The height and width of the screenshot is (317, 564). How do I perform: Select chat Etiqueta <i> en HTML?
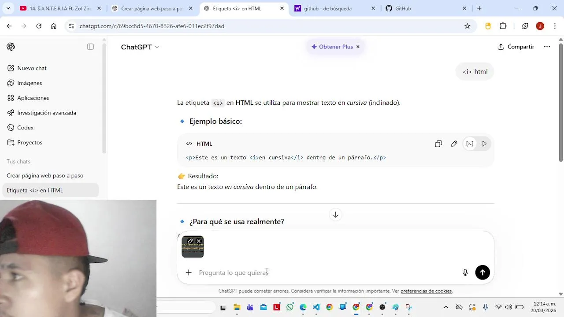(x=51, y=190)
